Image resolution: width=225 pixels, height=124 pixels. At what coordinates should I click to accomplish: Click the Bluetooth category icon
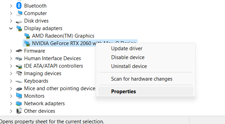[19, 6]
